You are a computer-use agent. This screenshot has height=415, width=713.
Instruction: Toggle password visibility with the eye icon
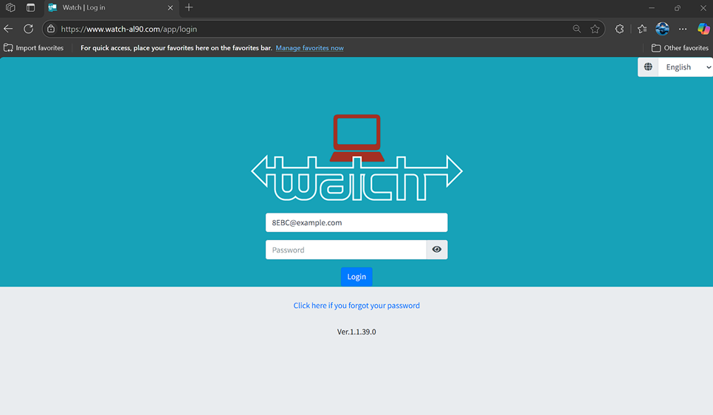(x=437, y=250)
